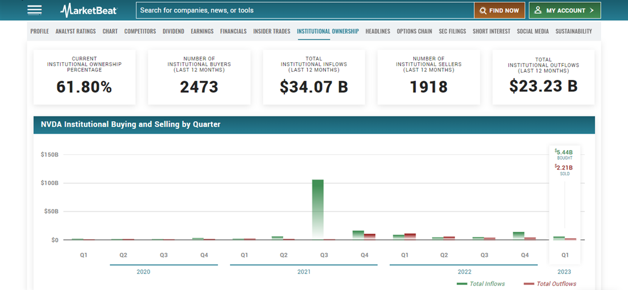Viewport: 628px width, 290px height.
Task: Select the Dividend tab
Action: point(174,31)
